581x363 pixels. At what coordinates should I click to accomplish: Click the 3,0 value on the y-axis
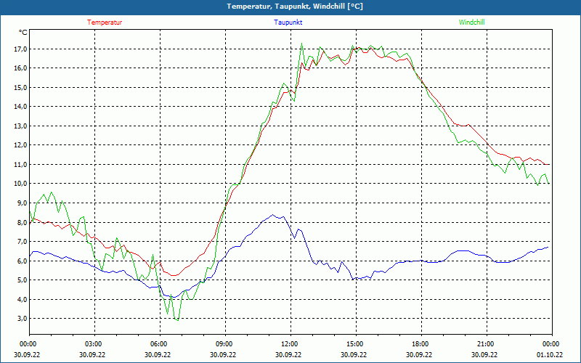[x=22, y=319]
